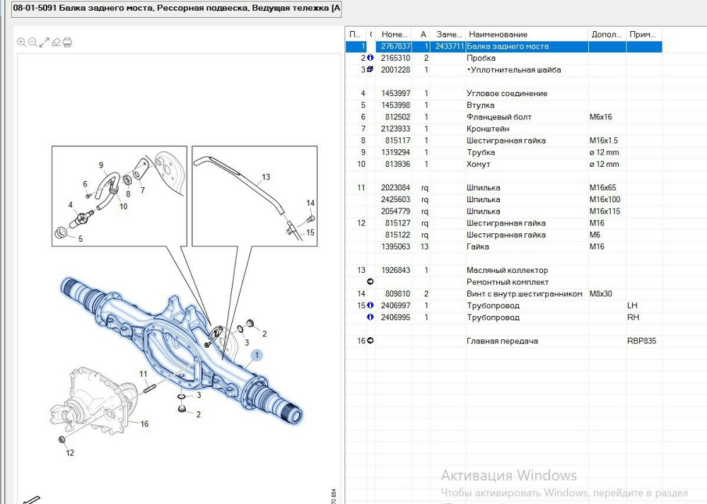Click callout 1 on axle housing
The width and height of the screenshot is (707, 504).
pyautogui.click(x=257, y=356)
